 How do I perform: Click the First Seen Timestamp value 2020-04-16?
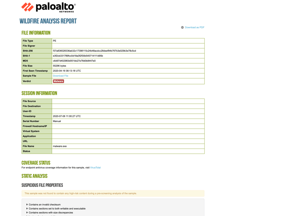click(67, 71)
